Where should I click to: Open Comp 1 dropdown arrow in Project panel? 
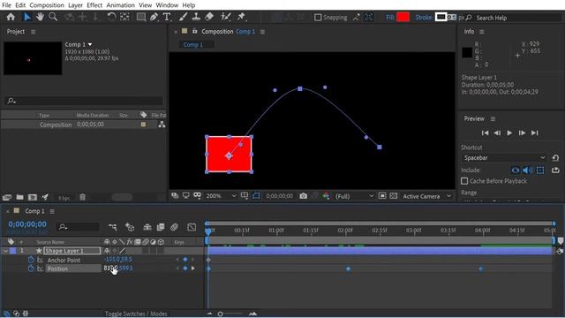[90, 44]
